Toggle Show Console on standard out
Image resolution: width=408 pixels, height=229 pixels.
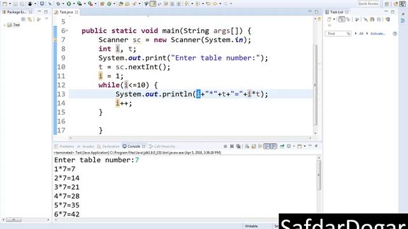point(266,146)
